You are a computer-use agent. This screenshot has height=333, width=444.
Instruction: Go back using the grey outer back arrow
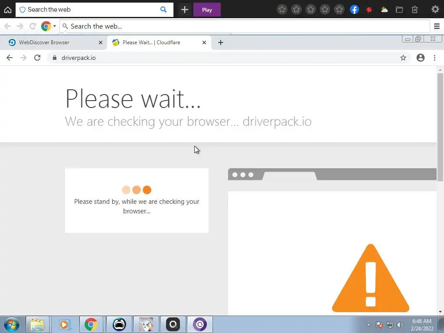click(8, 26)
